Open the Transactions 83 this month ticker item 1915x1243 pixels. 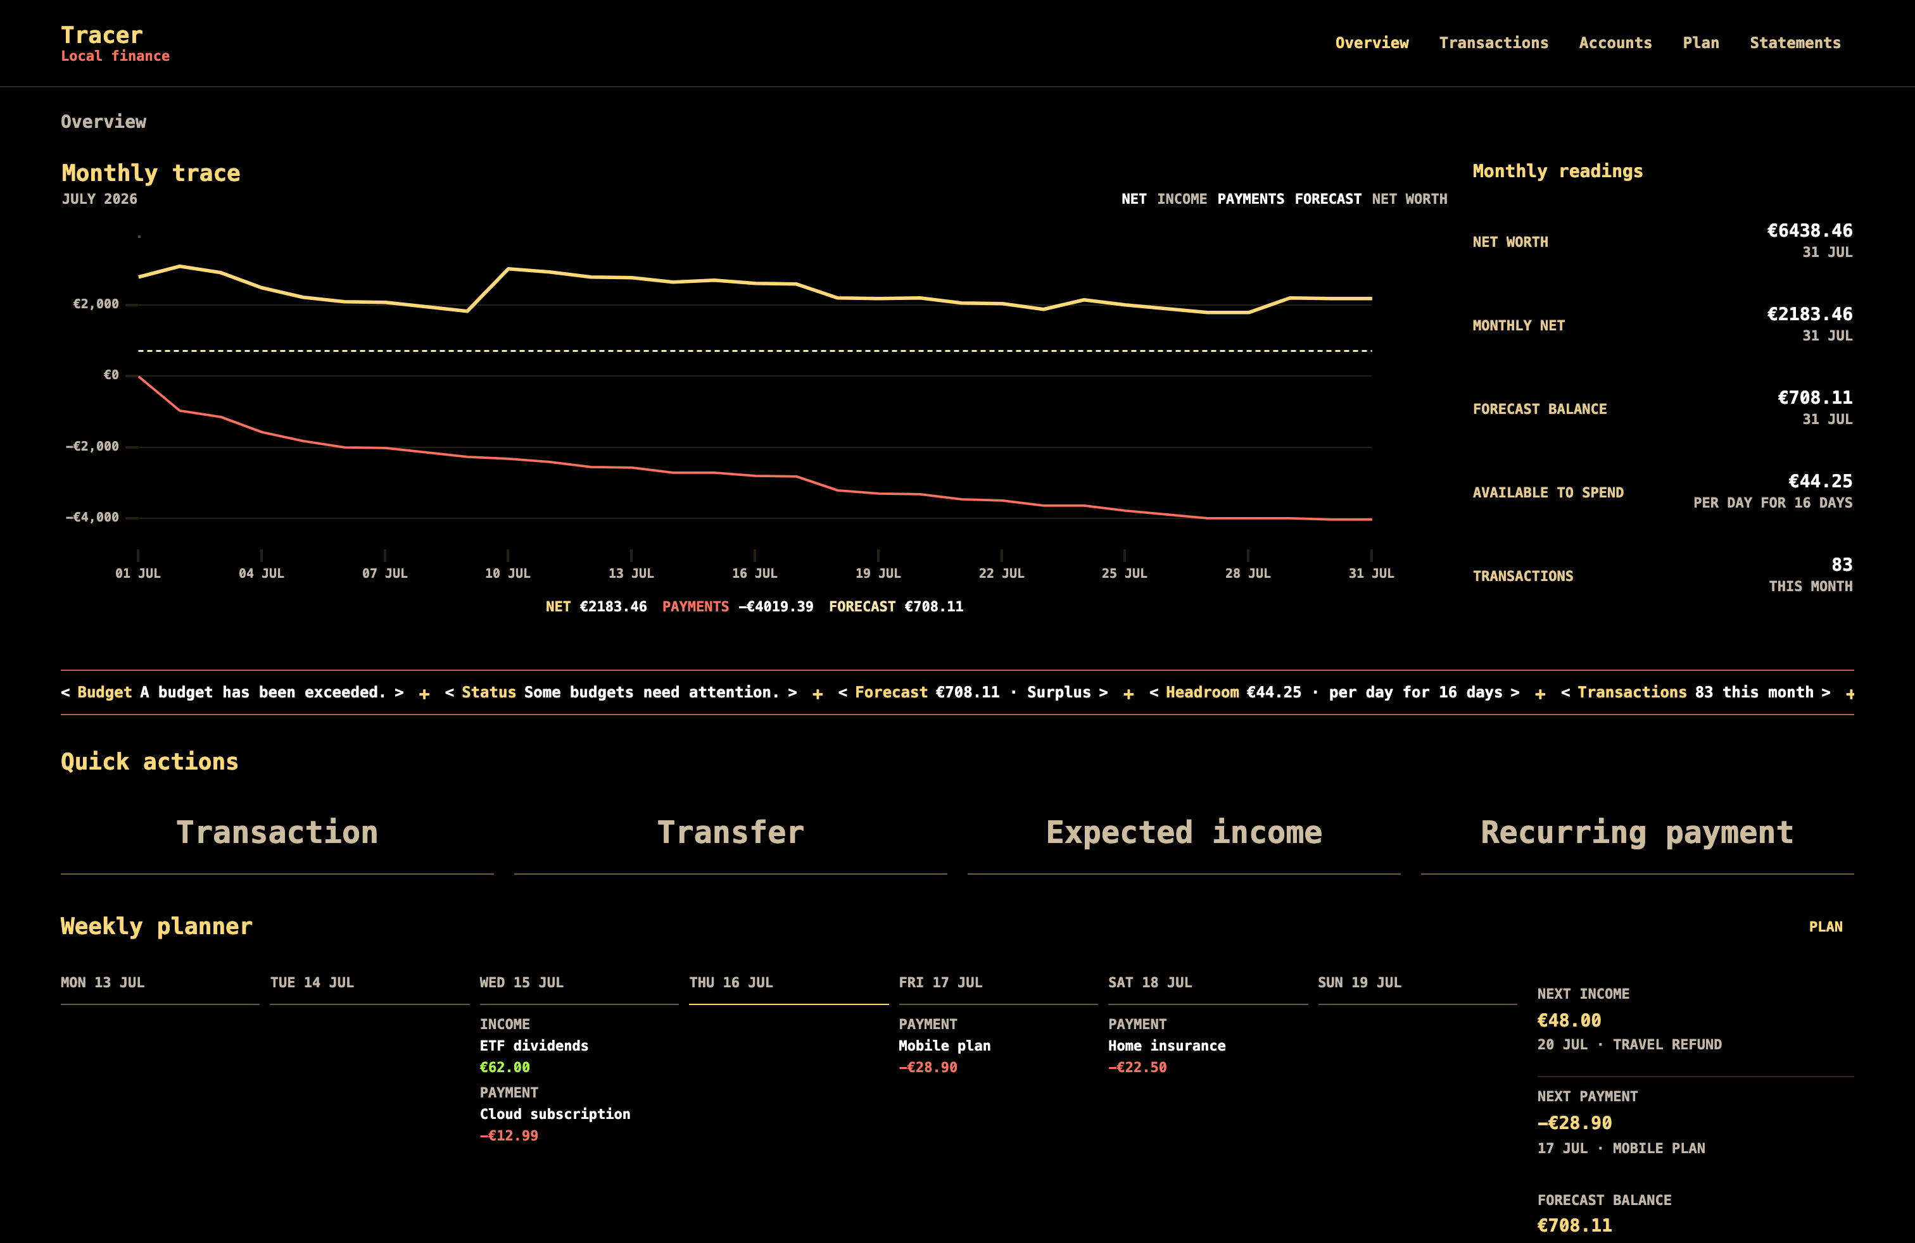(1695, 692)
